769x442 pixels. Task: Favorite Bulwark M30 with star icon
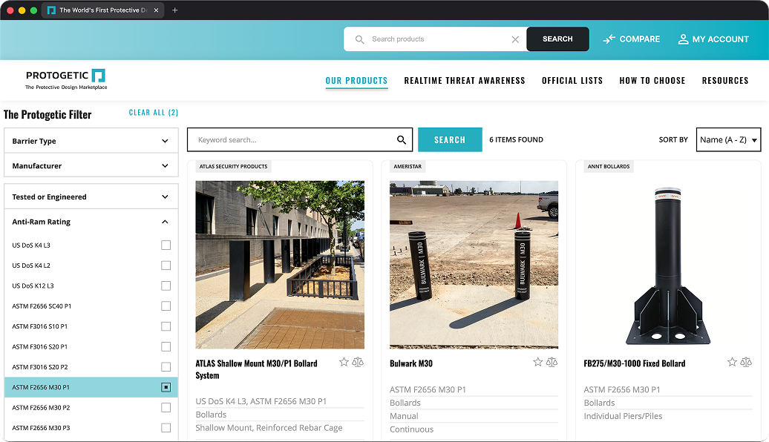tap(538, 362)
